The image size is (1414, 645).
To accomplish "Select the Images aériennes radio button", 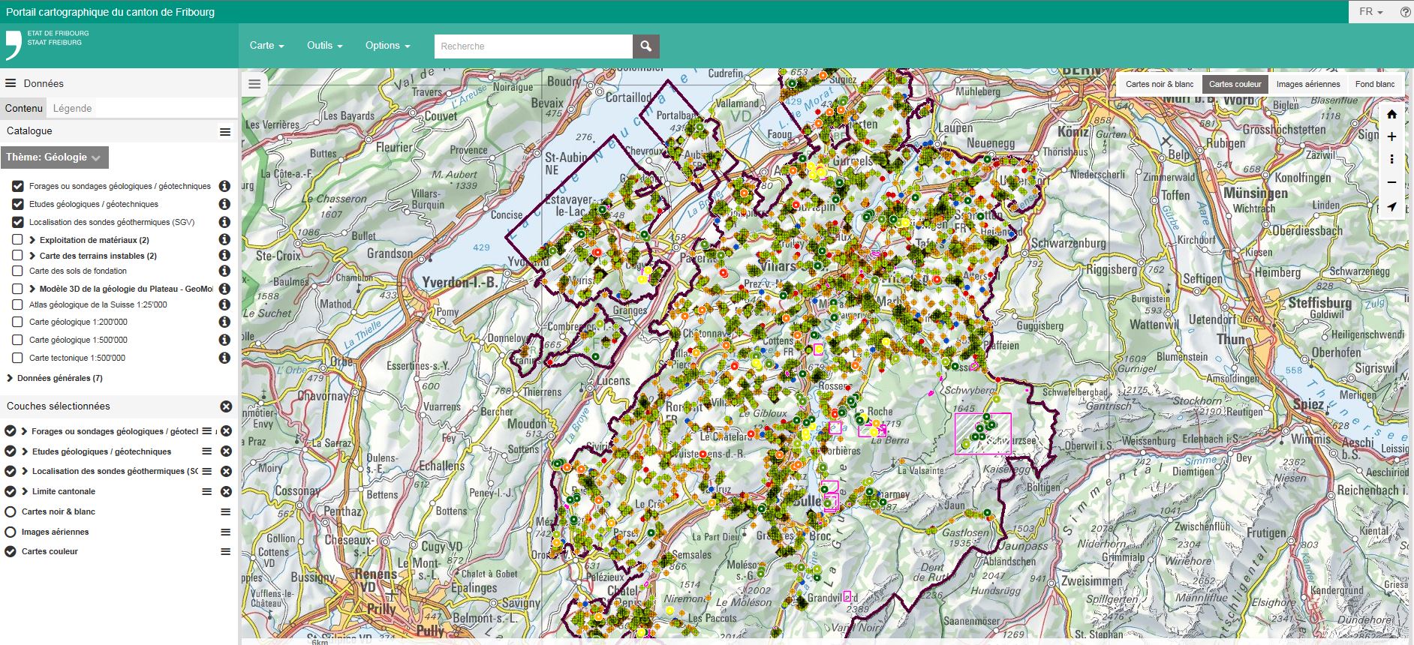I will (x=11, y=532).
